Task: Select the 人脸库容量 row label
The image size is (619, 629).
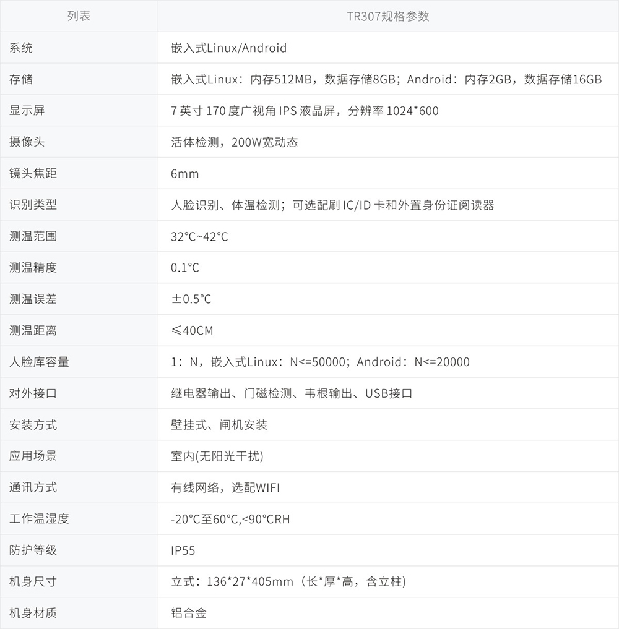Action: pyautogui.click(x=39, y=362)
